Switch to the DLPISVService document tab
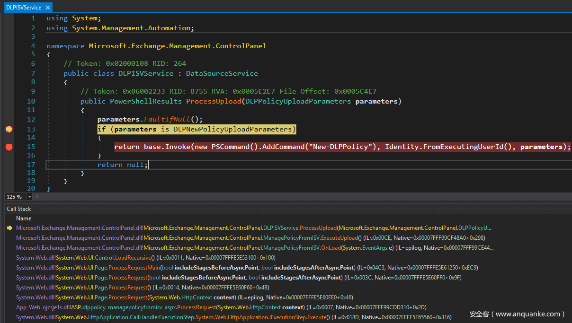 pyautogui.click(x=23, y=8)
